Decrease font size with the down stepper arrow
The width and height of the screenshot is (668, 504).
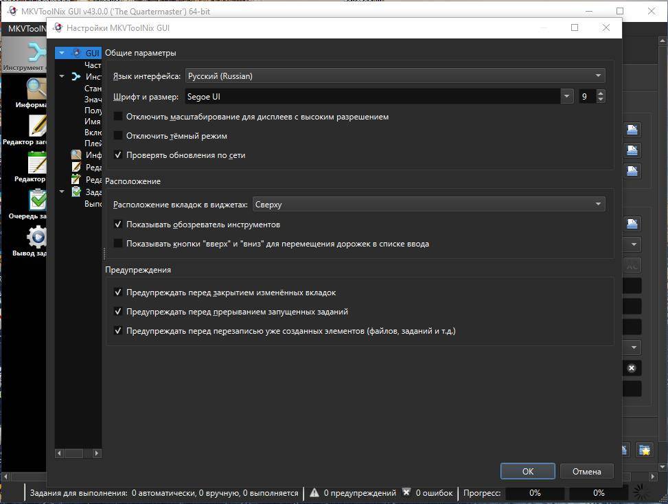click(601, 100)
